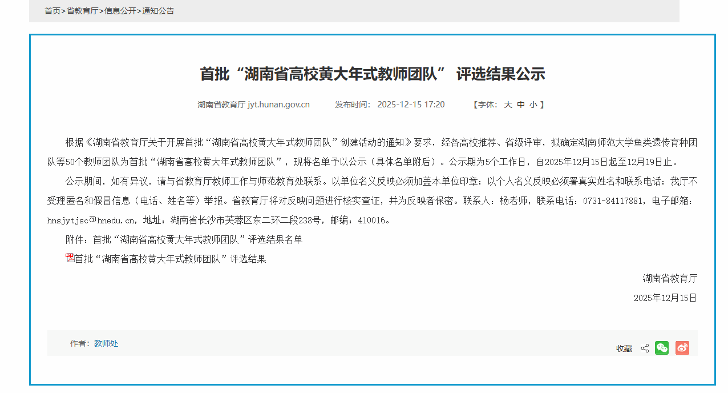The image size is (728, 393).
Task: Click the publish time 2025-12-15 17:20
Action: click(411, 105)
